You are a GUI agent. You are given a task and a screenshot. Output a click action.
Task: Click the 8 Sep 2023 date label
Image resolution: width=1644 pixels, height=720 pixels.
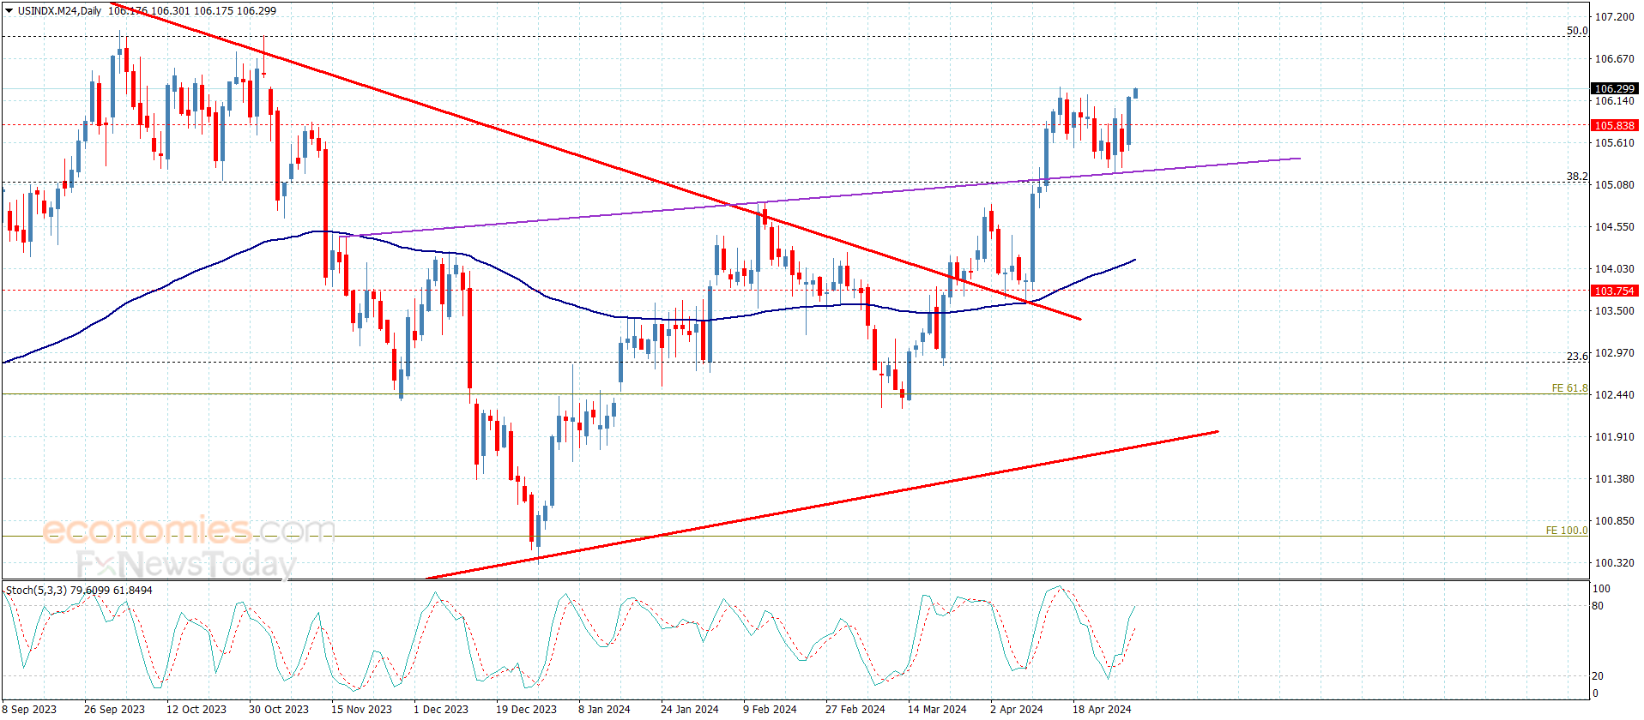click(x=29, y=709)
